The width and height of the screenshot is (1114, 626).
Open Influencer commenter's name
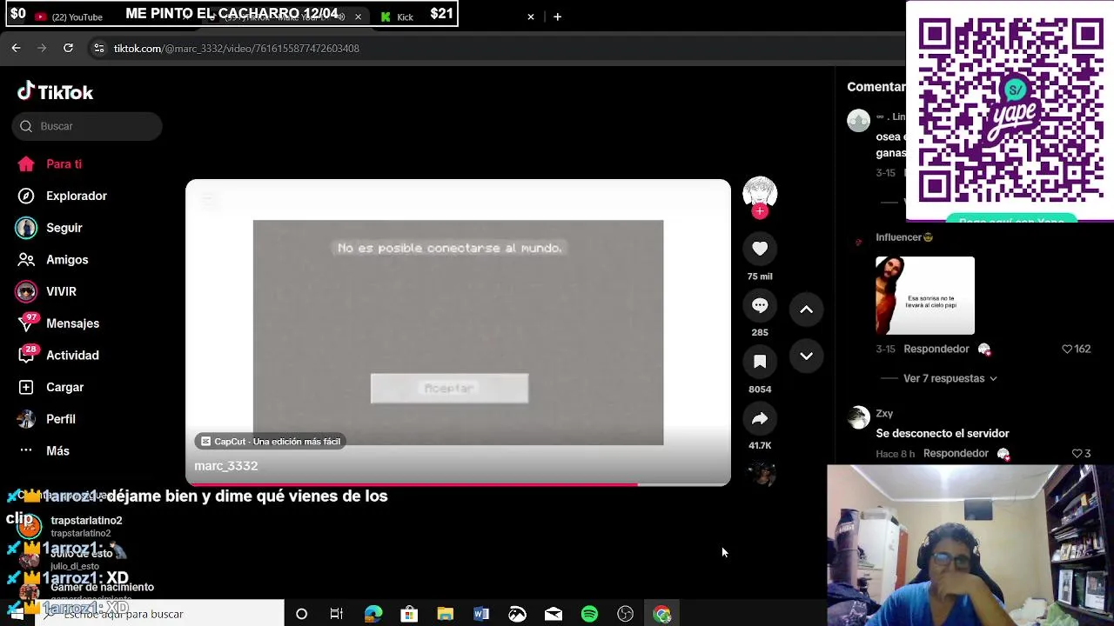coord(904,237)
